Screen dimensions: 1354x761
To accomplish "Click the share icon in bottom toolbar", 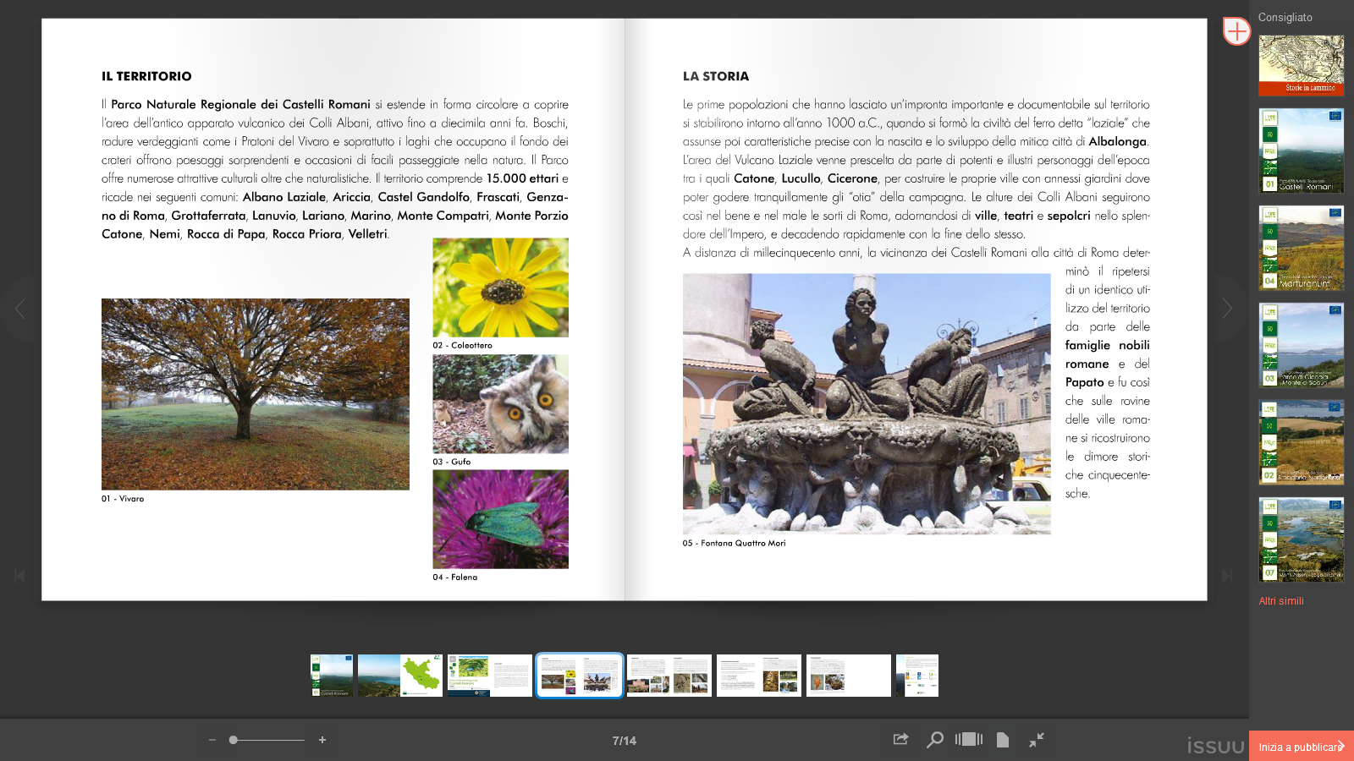I will [x=900, y=740].
